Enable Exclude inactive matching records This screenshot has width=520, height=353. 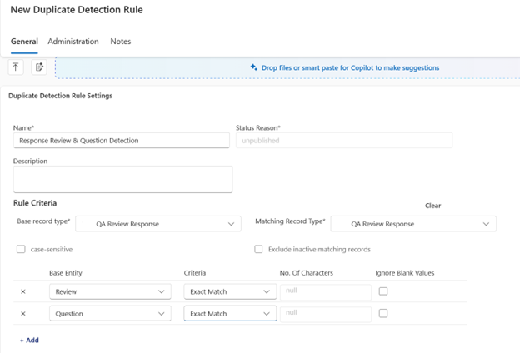coord(258,249)
